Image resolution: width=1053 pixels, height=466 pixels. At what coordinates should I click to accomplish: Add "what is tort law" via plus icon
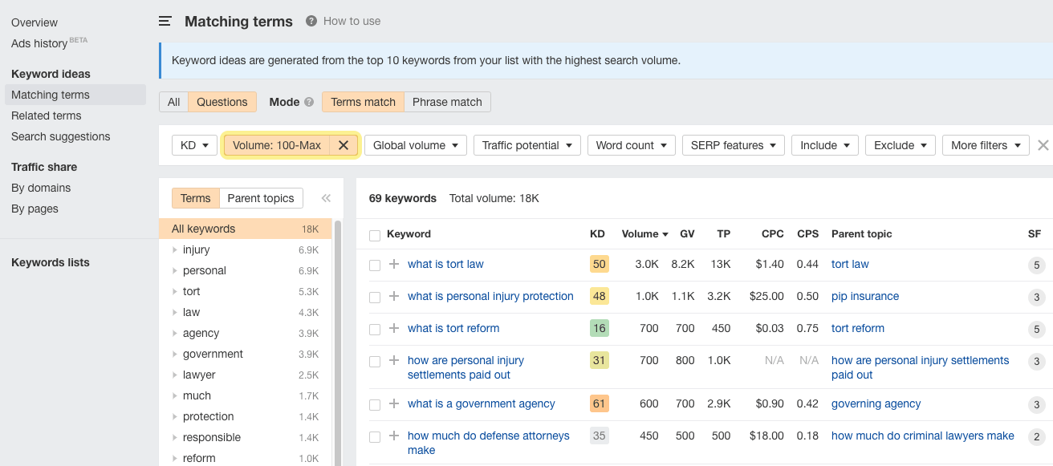point(393,264)
